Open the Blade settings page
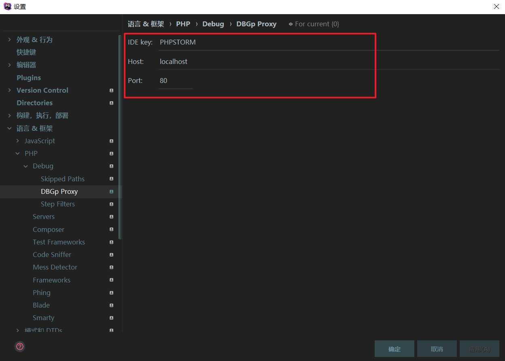 click(x=41, y=305)
